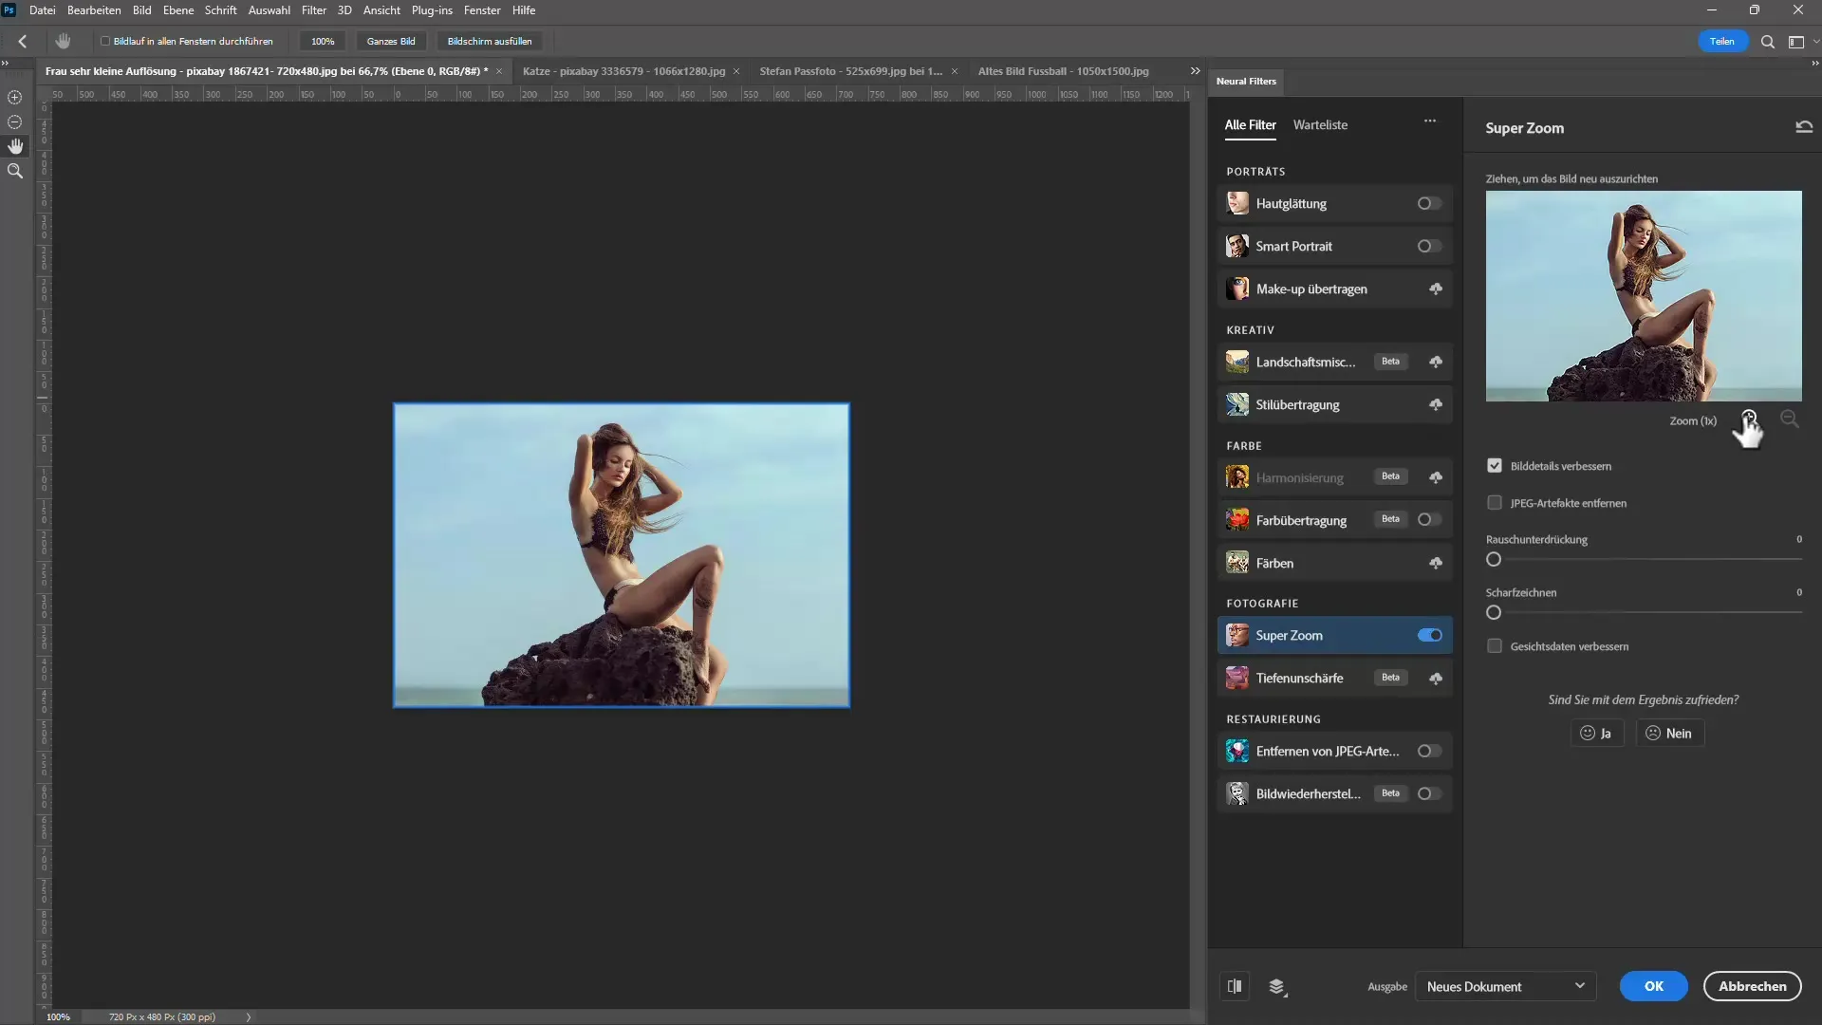Viewport: 1822px width, 1025px height.
Task: Click the zoom-in magnifier under preview
Action: click(1749, 419)
